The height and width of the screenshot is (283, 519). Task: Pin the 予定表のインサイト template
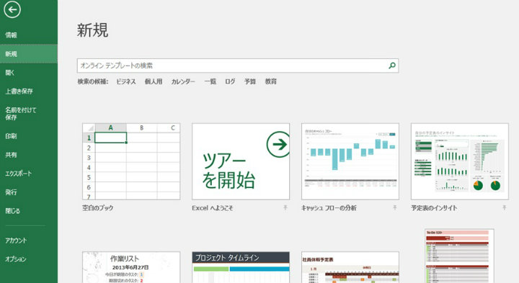point(504,207)
